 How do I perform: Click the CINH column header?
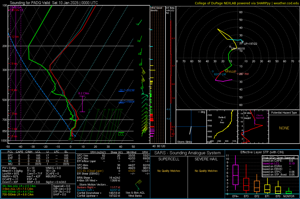(x=29, y=152)
